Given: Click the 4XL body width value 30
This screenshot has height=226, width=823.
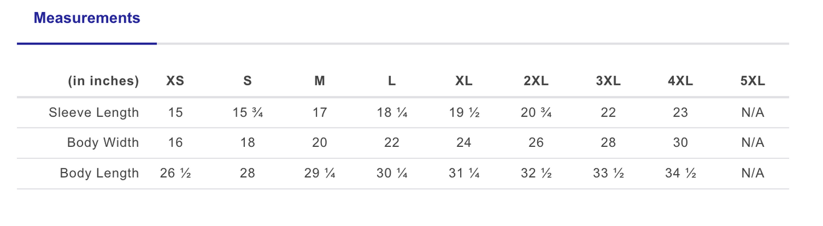Looking at the screenshot, I should (x=681, y=143).
